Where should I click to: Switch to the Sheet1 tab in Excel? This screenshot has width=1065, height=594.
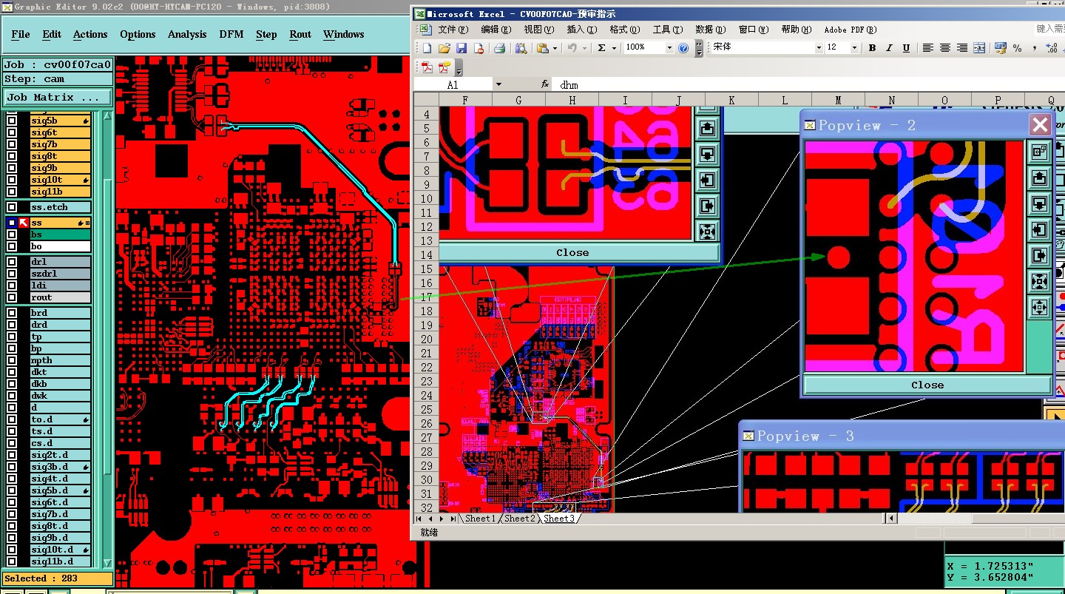pos(479,519)
